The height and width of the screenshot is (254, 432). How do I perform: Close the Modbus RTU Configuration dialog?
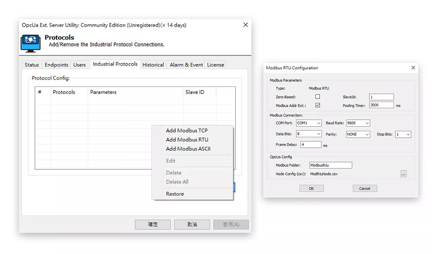pyautogui.click(x=413, y=68)
